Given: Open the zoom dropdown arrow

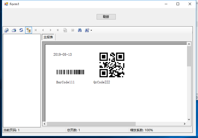Looking at the screenshot, I should (91, 30).
